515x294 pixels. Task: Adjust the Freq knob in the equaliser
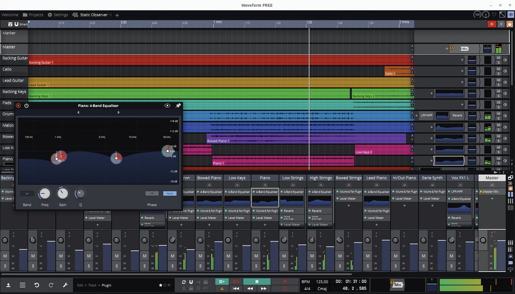[x=44, y=193]
